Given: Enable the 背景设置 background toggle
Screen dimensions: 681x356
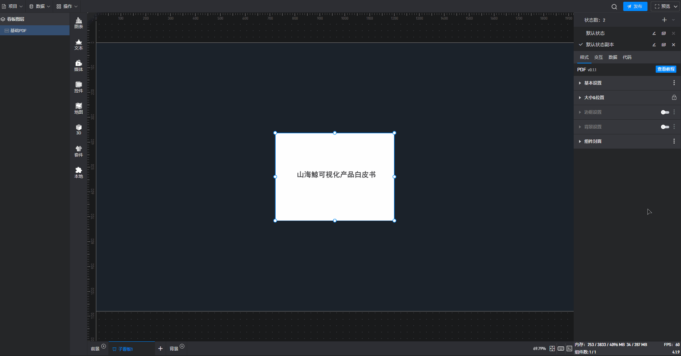Looking at the screenshot, I should (665, 127).
